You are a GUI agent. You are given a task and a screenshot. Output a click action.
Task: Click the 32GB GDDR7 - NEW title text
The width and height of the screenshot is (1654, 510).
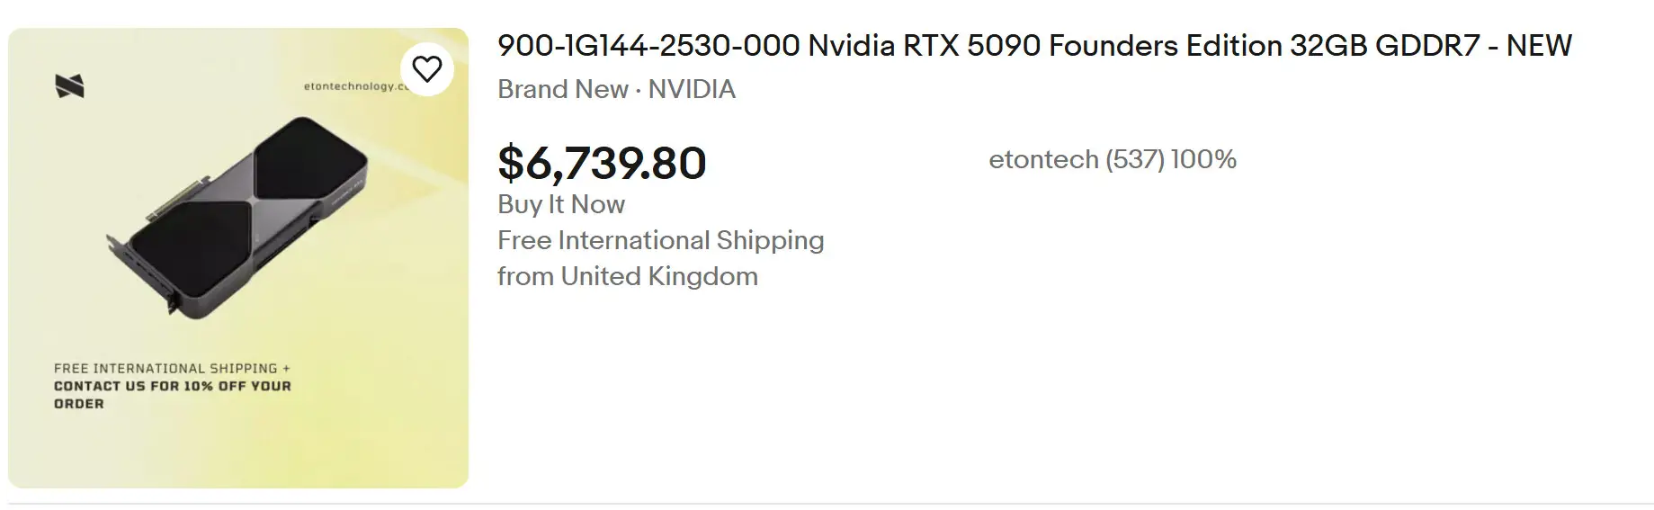pyautogui.click(x=1430, y=46)
